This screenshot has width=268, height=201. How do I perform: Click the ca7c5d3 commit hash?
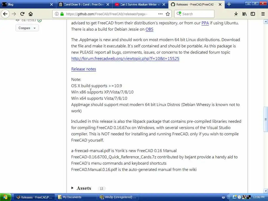[29, 20]
